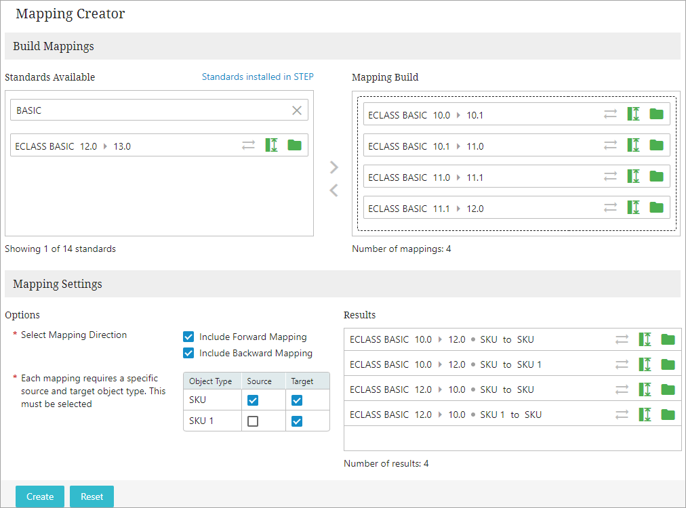Screen dimensions: 686x508
Task: Click arrows icon on result 12.0 to 10.0 SKU to SKU
Action: [x=622, y=389]
